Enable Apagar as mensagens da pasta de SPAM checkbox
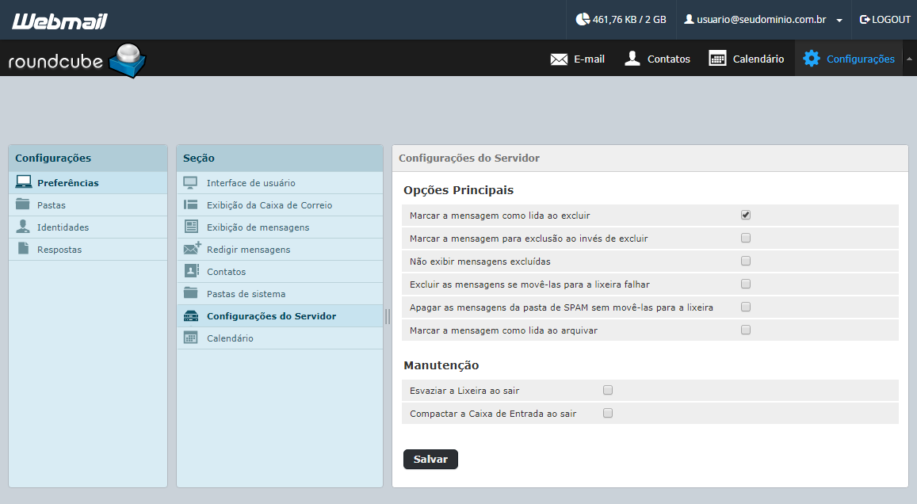 click(x=746, y=307)
